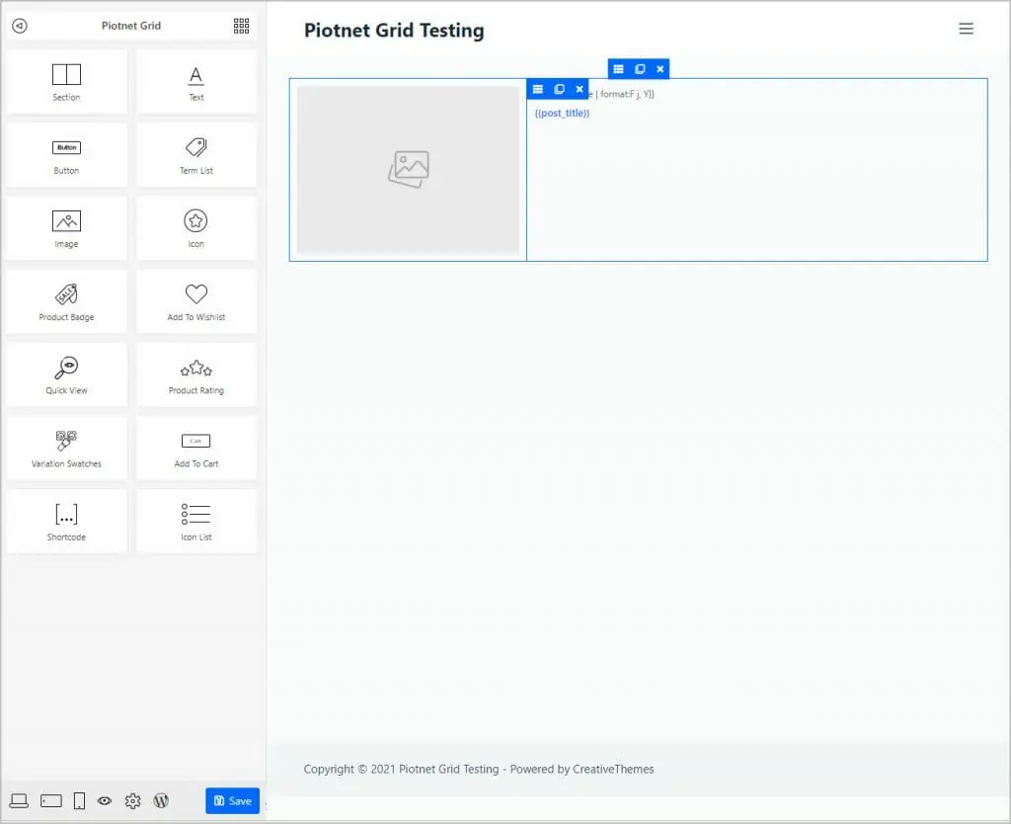Open the hamburger menu top right
The height and width of the screenshot is (824, 1011).
click(966, 29)
